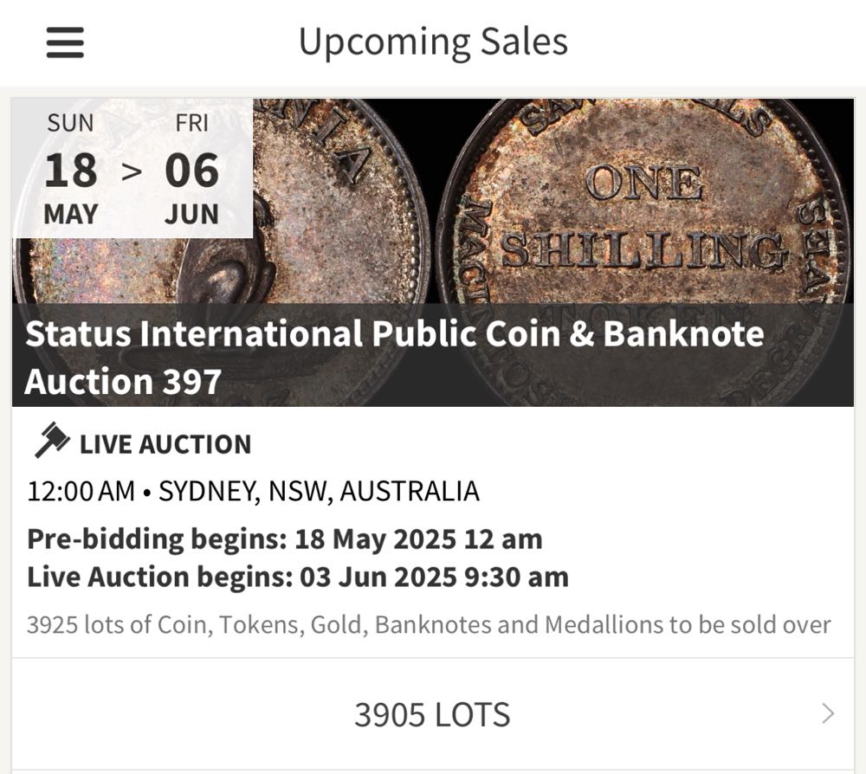Click the arrow between the two dates
This screenshot has height=774, width=866.
[x=131, y=171]
